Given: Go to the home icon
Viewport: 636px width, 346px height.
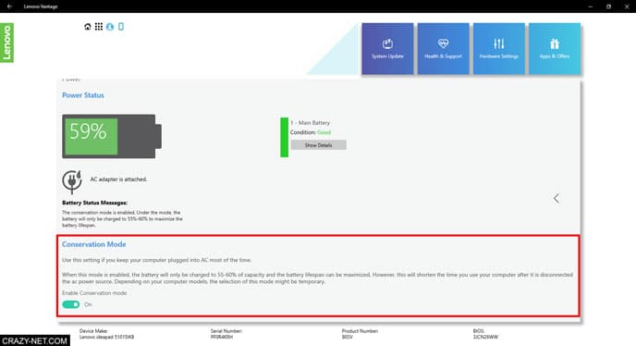Looking at the screenshot, I should coord(87,27).
